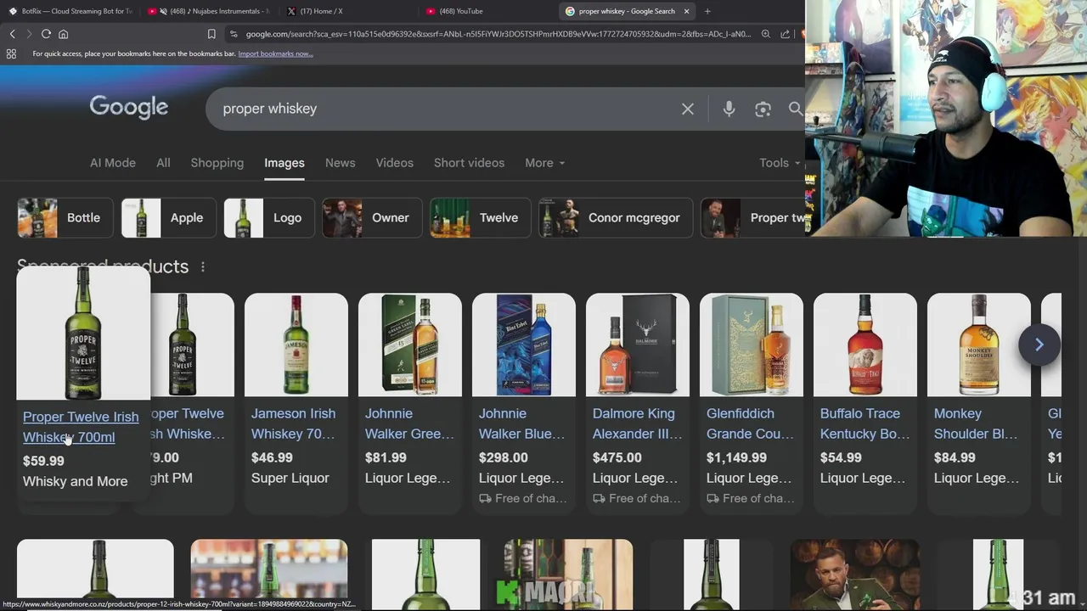Click the search magnifier in search box

click(796, 109)
